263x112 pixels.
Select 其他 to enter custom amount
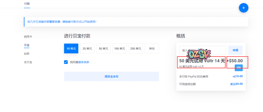152,49
